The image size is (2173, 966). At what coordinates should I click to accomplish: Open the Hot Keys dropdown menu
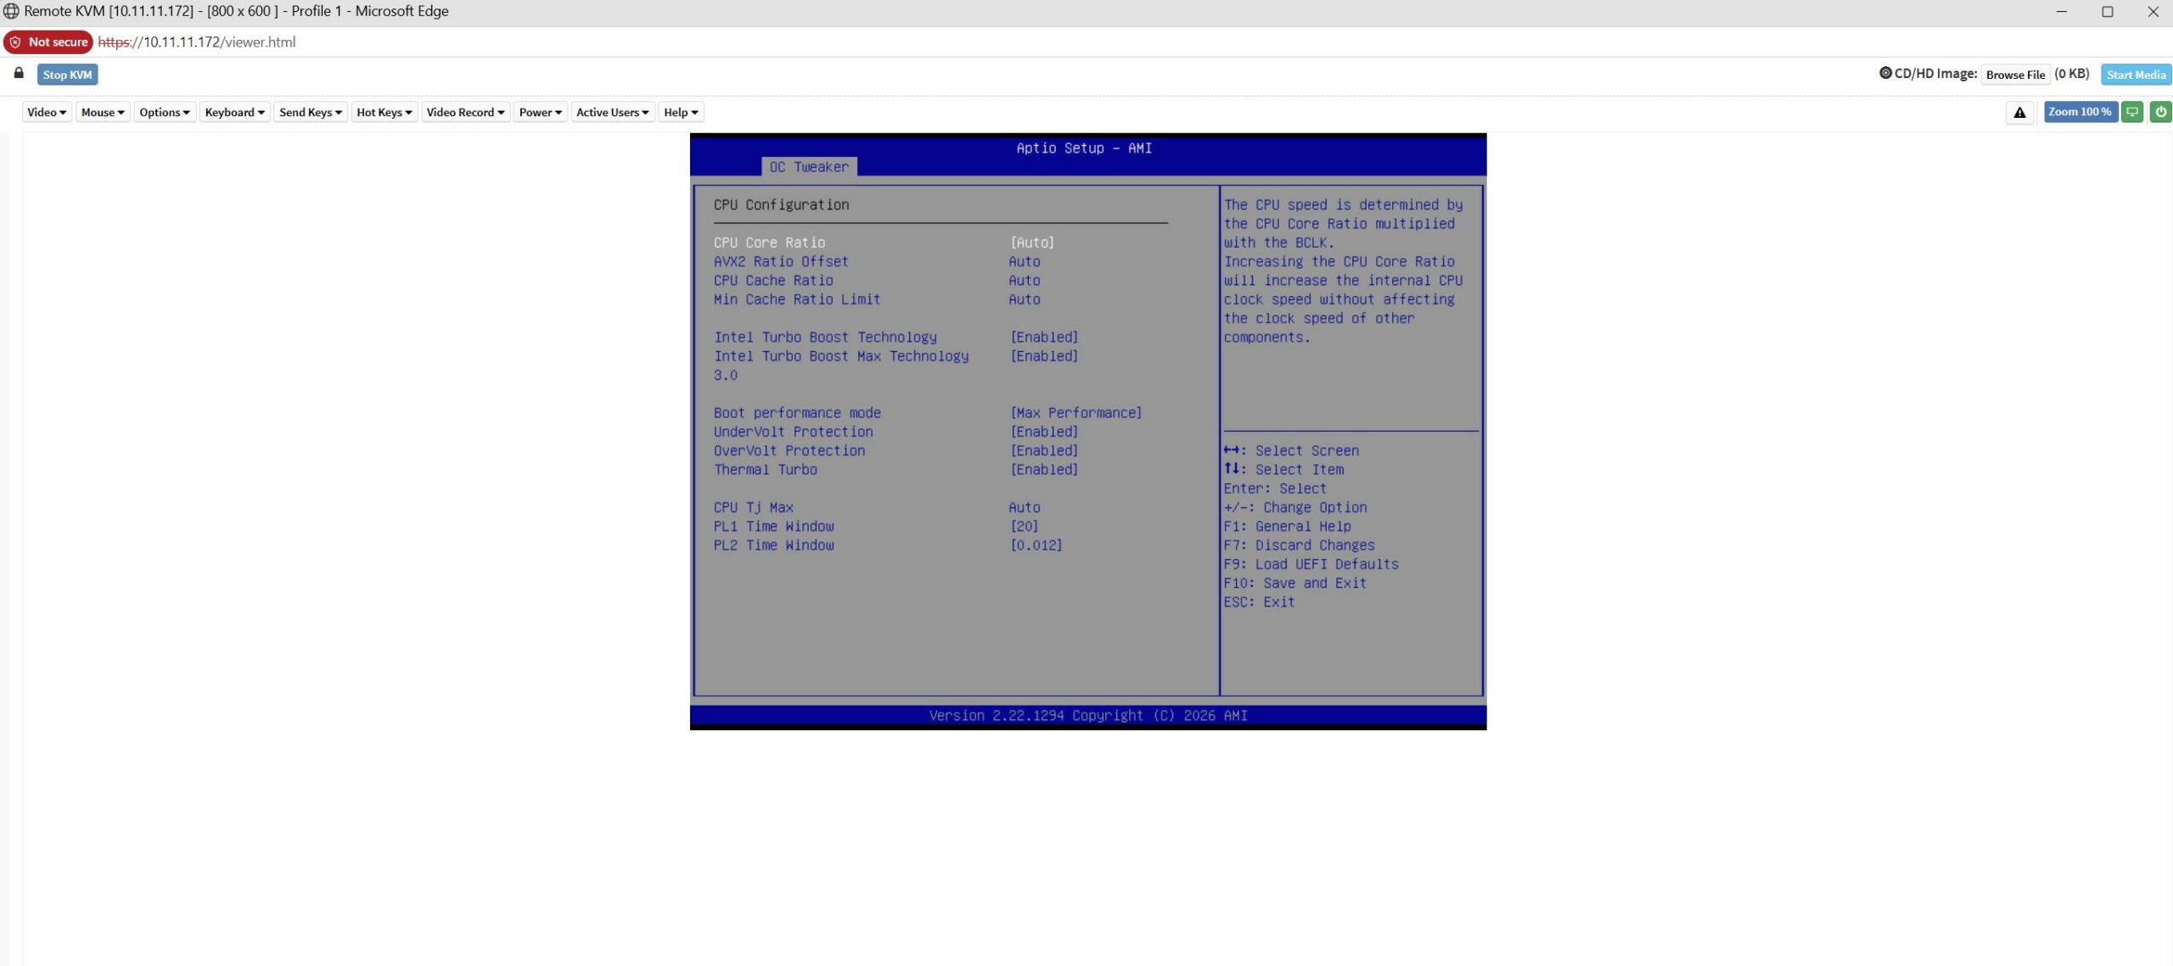point(385,112)
